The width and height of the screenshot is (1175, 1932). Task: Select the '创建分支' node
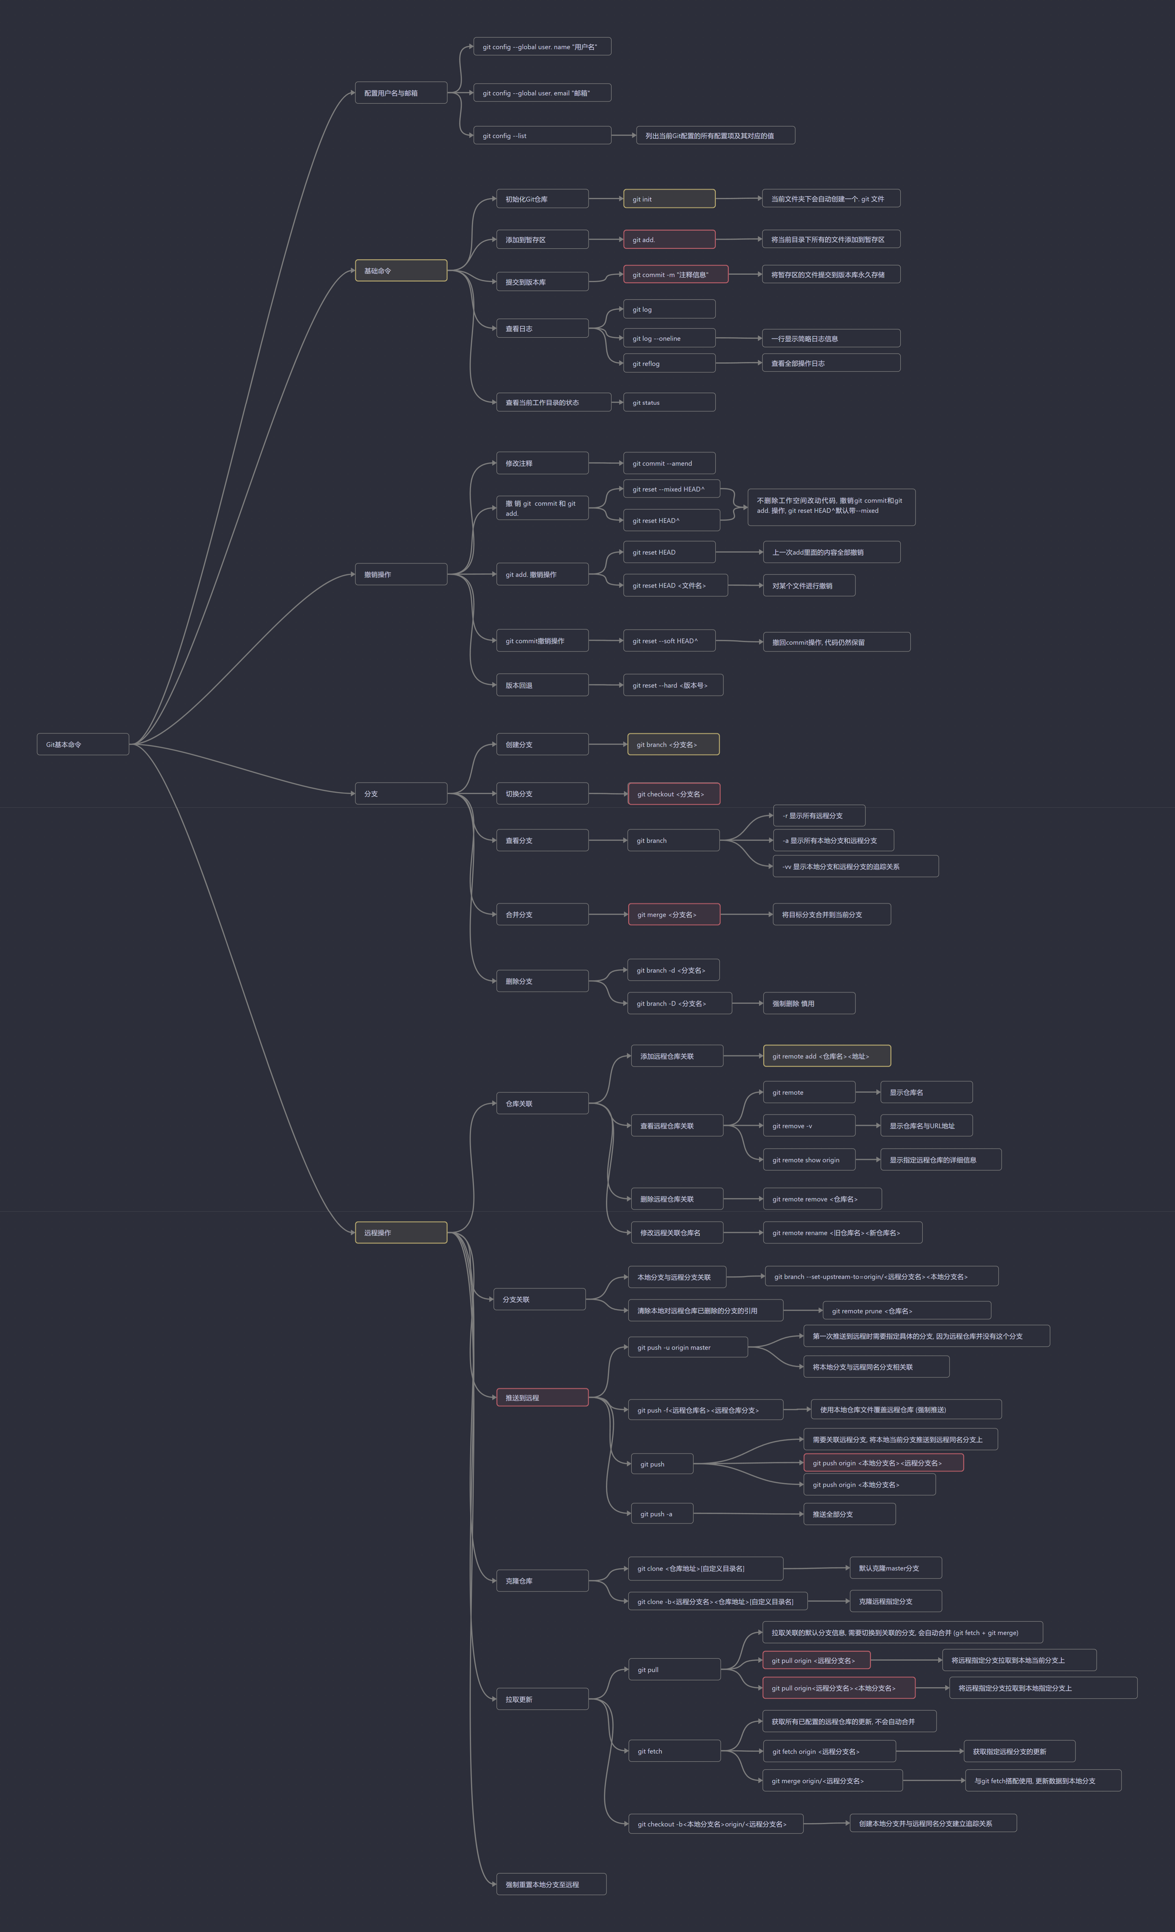pyautogui.click(x=542, y=744)
